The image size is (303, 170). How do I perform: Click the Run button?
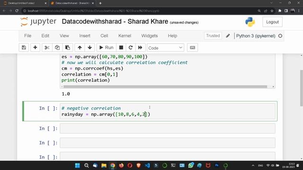click(x=106, y=48)
